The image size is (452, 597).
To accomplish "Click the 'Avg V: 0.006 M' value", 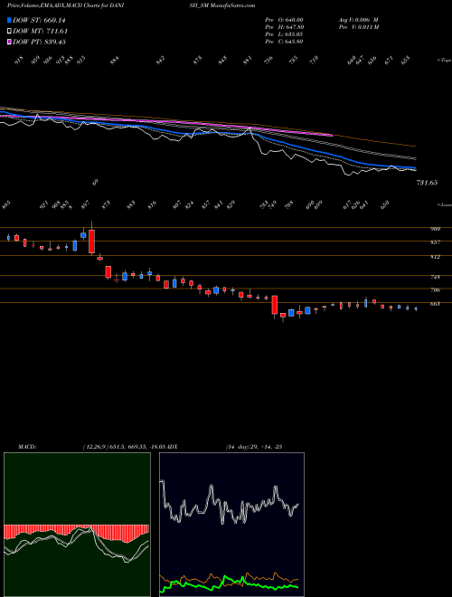I will [x=358, y=20].
